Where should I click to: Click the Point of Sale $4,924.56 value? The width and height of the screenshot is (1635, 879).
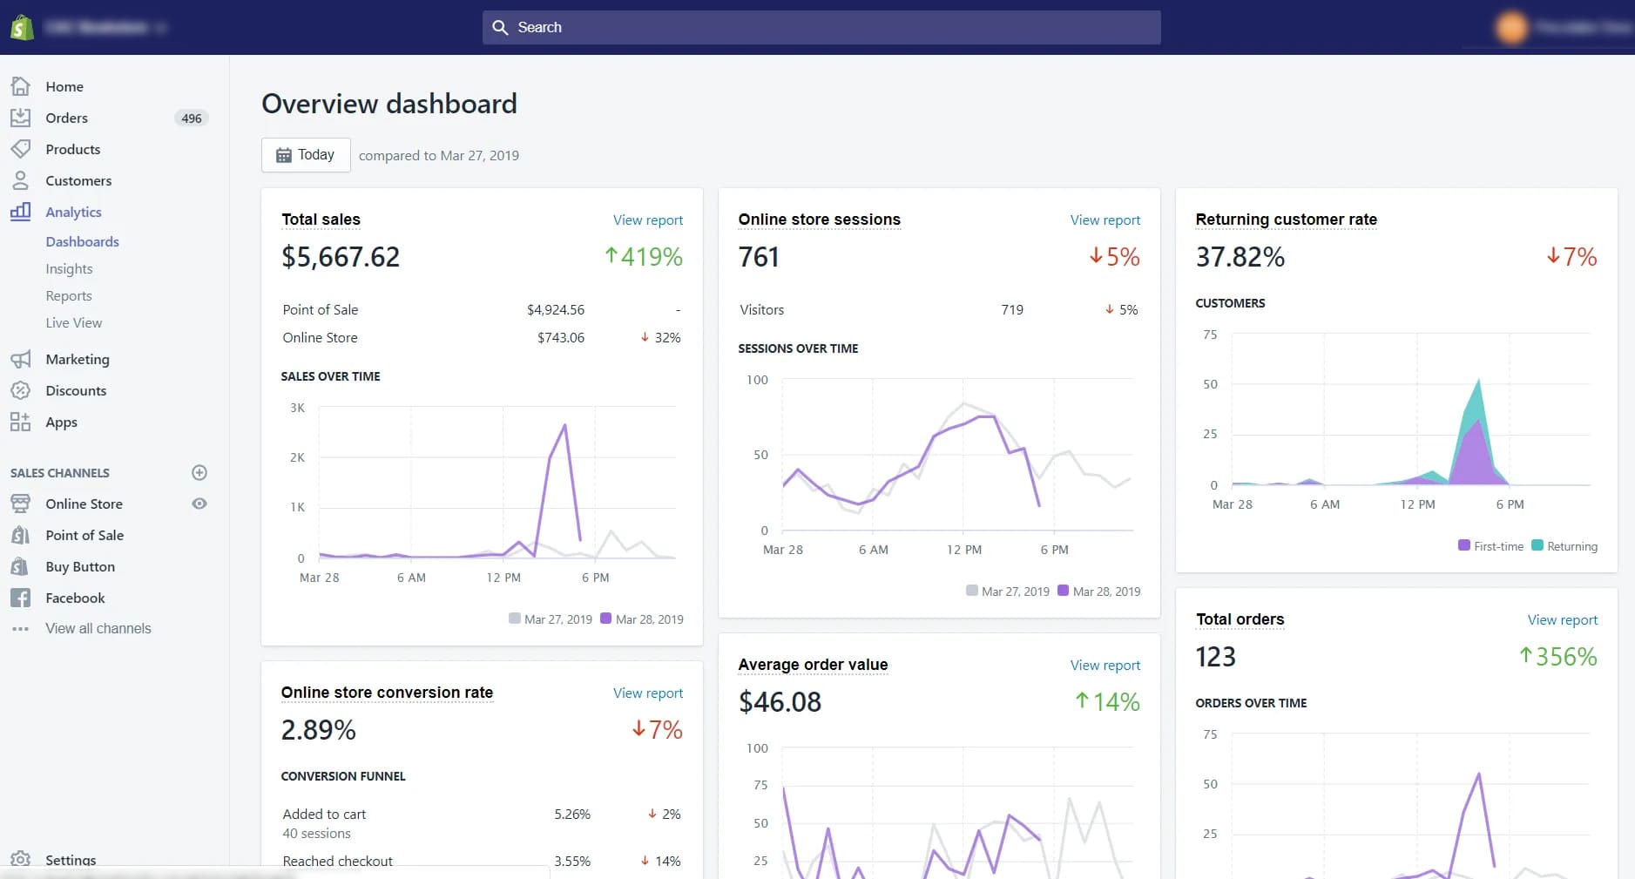tap(556, 309)
